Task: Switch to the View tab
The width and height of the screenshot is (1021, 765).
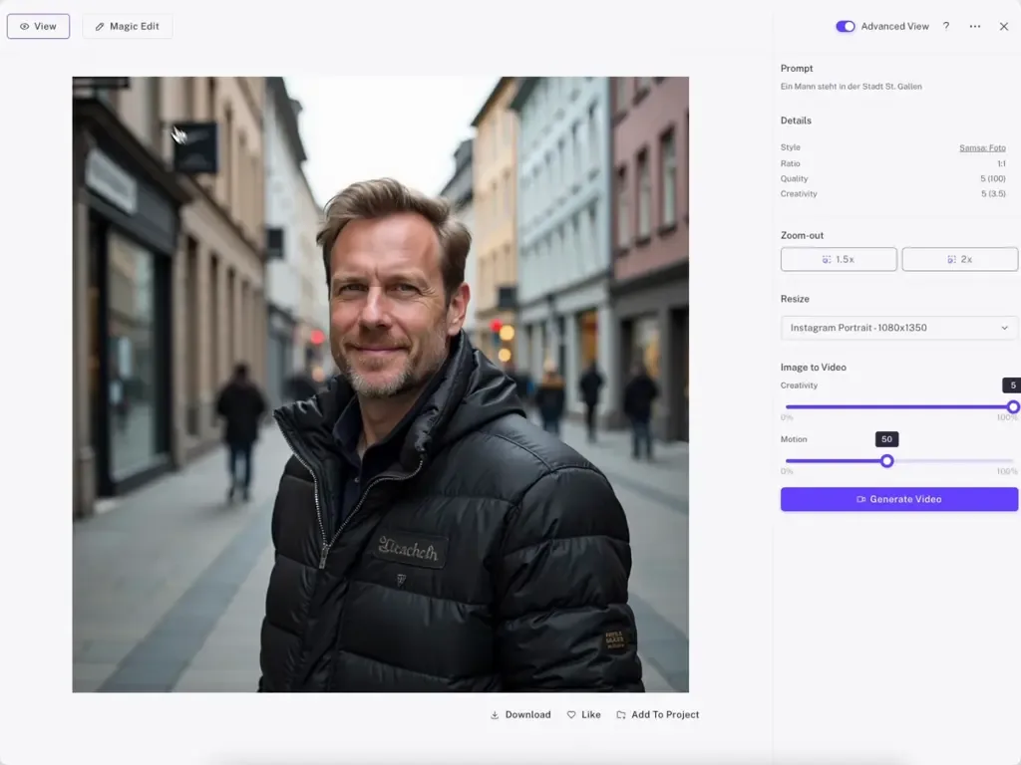Action: tap(39, 27)
